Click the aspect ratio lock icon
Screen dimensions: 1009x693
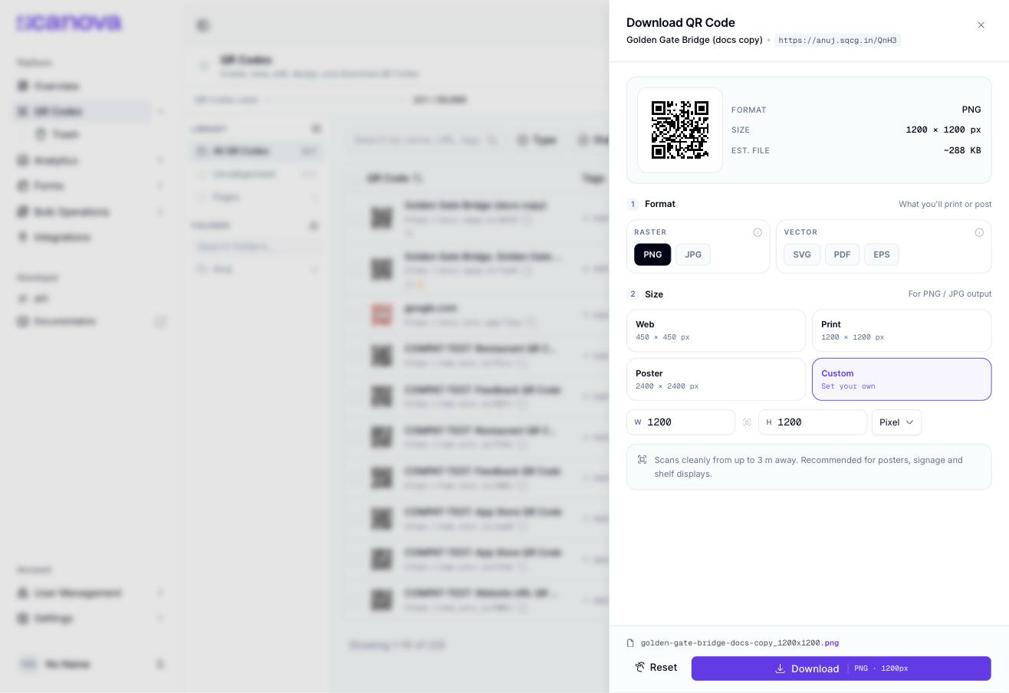click(x=747, y=422)
